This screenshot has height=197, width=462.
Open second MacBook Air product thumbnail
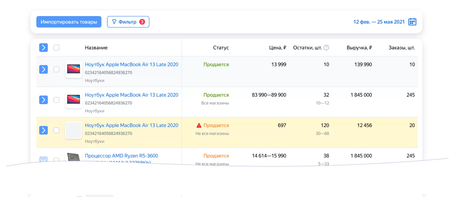(x=74, y=99)
